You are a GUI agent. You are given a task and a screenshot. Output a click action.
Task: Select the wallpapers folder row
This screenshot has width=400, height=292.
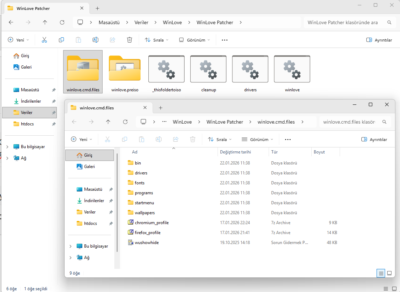[234, 213]
